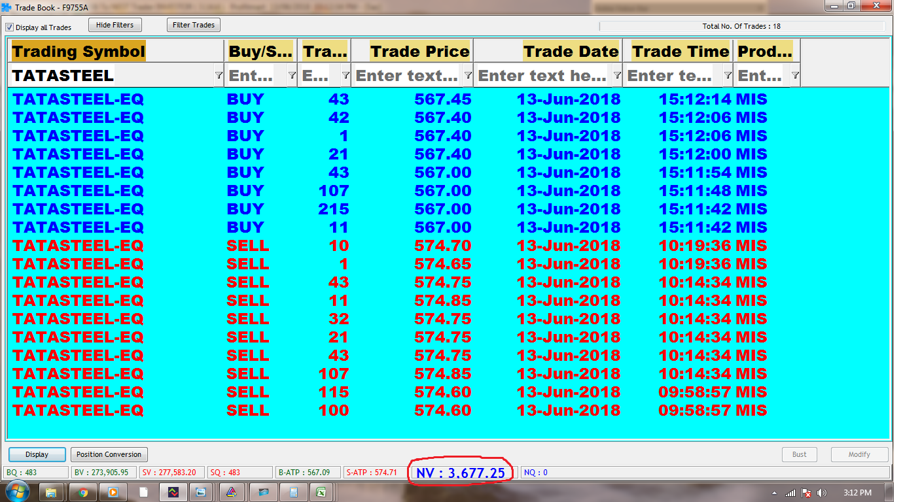Select TATASTEEL-EQ in the 15:12:14 row

tap(78, 99)
